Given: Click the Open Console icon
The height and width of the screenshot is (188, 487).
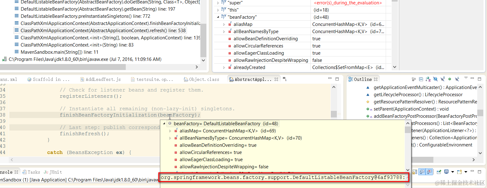Looking at the screenshot, I should pos(459,172).
